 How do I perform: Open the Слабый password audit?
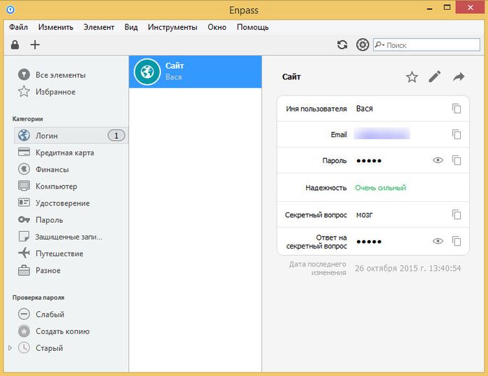(x=49, y=314)
